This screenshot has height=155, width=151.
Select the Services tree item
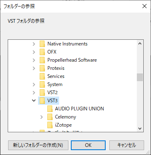pos(56,76)
